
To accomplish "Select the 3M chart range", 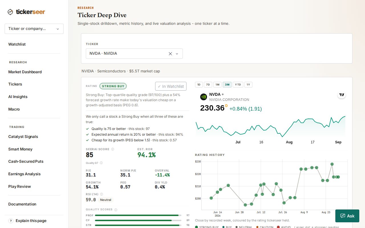I will 227,85.
